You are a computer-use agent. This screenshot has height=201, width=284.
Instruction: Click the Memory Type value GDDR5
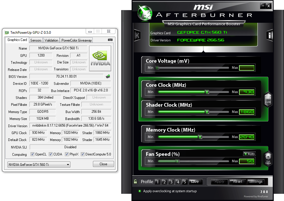pyautogui.click(x=43, y=112)
